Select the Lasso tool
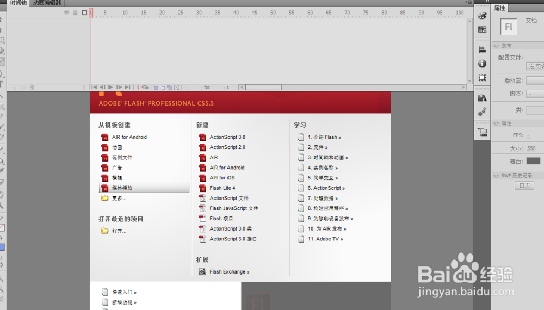The height and width of the screenshot is (310, 544). pyautogui.click(x=2, y=61)
